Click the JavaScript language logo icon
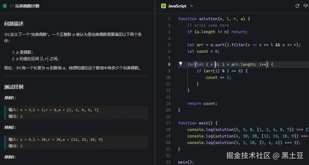The height and width of the screenshot is (165, 309). [163, 6]
